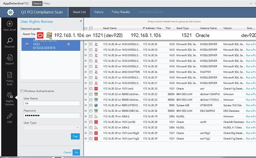Expand the 172.16.20.24 row

86,44
